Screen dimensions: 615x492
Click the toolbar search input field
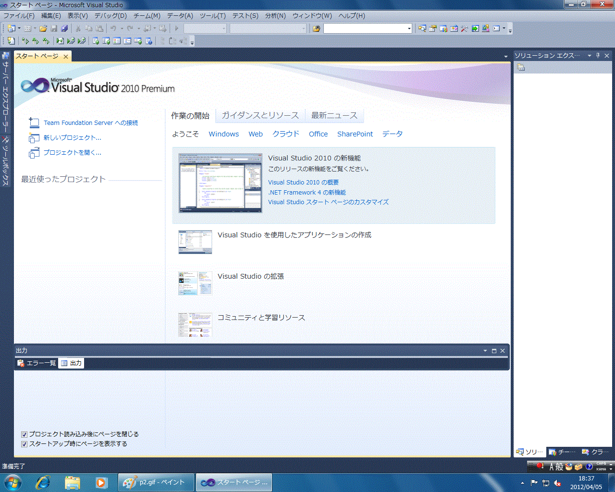tap(365, 29)
